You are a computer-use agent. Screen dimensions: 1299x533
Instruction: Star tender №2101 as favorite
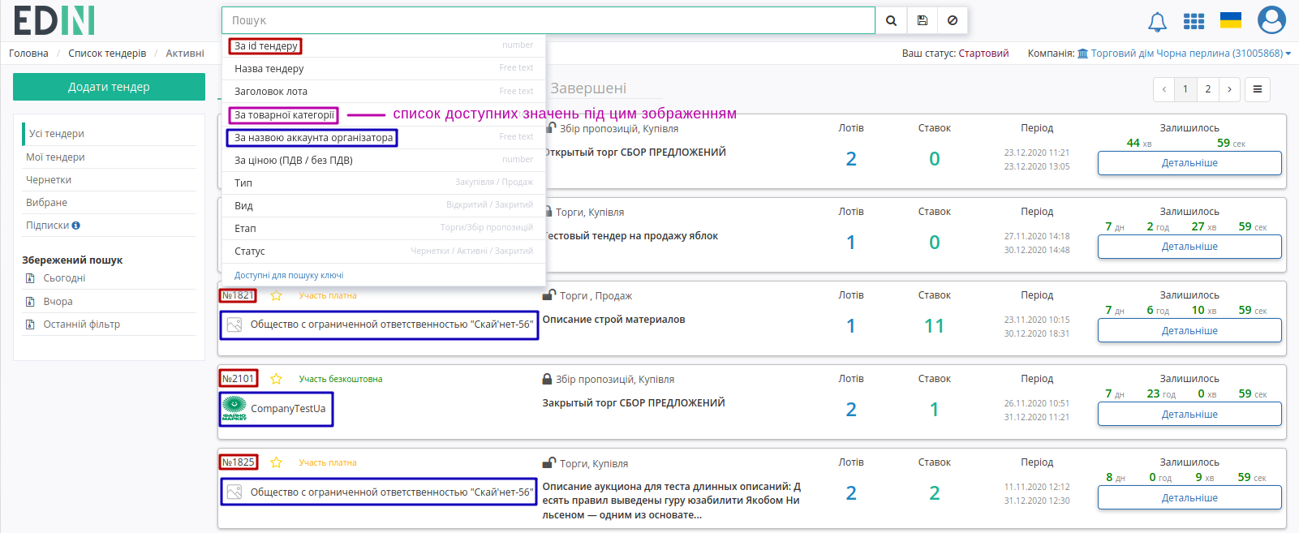276,379
